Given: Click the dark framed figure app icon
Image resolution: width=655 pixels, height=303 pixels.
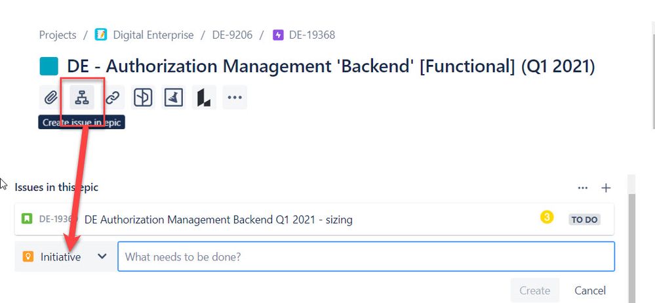Looking at the screenshot, I should point(174,98).
